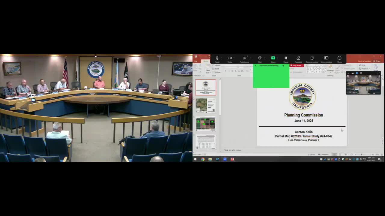The height and width of the screenshot is (216, 385).
Task: Select slide 3 thumbnail with green parcels
Action: click(x=205, y=124)
